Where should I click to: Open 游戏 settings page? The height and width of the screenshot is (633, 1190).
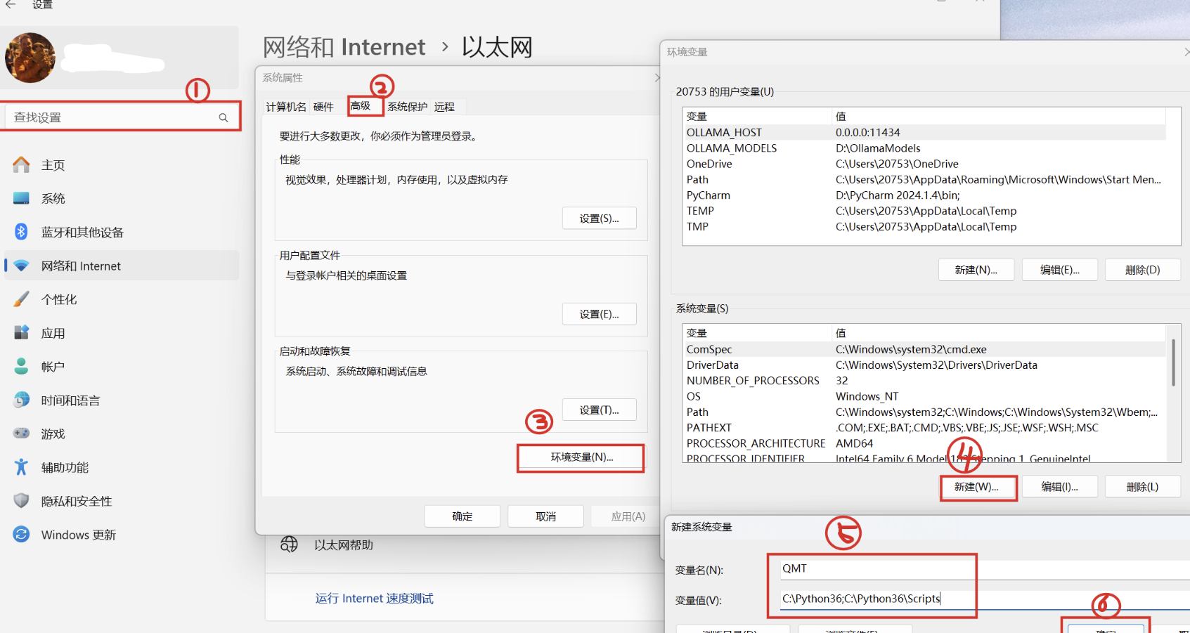(x=52, y=433)
